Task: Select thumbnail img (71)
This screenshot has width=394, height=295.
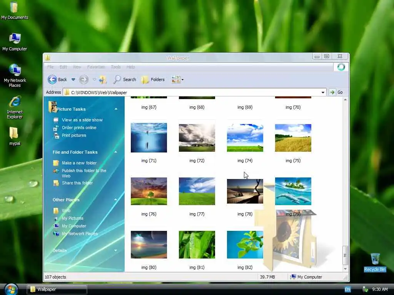Action: 149,138
